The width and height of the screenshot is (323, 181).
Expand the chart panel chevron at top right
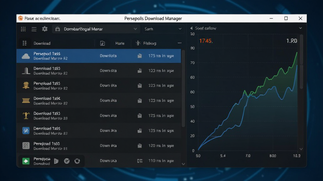[300, 28]
